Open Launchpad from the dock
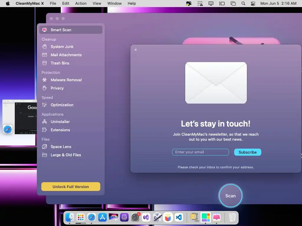Viewport: 302px width, 226px height. click(x=81, y=217)
